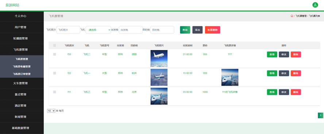The image size is (324, 134).
Task: Click 删除 for flight f22
Action: point(296,73)
